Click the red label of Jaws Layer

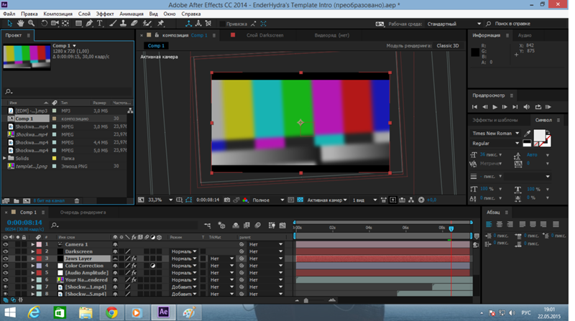pos(39,259)
